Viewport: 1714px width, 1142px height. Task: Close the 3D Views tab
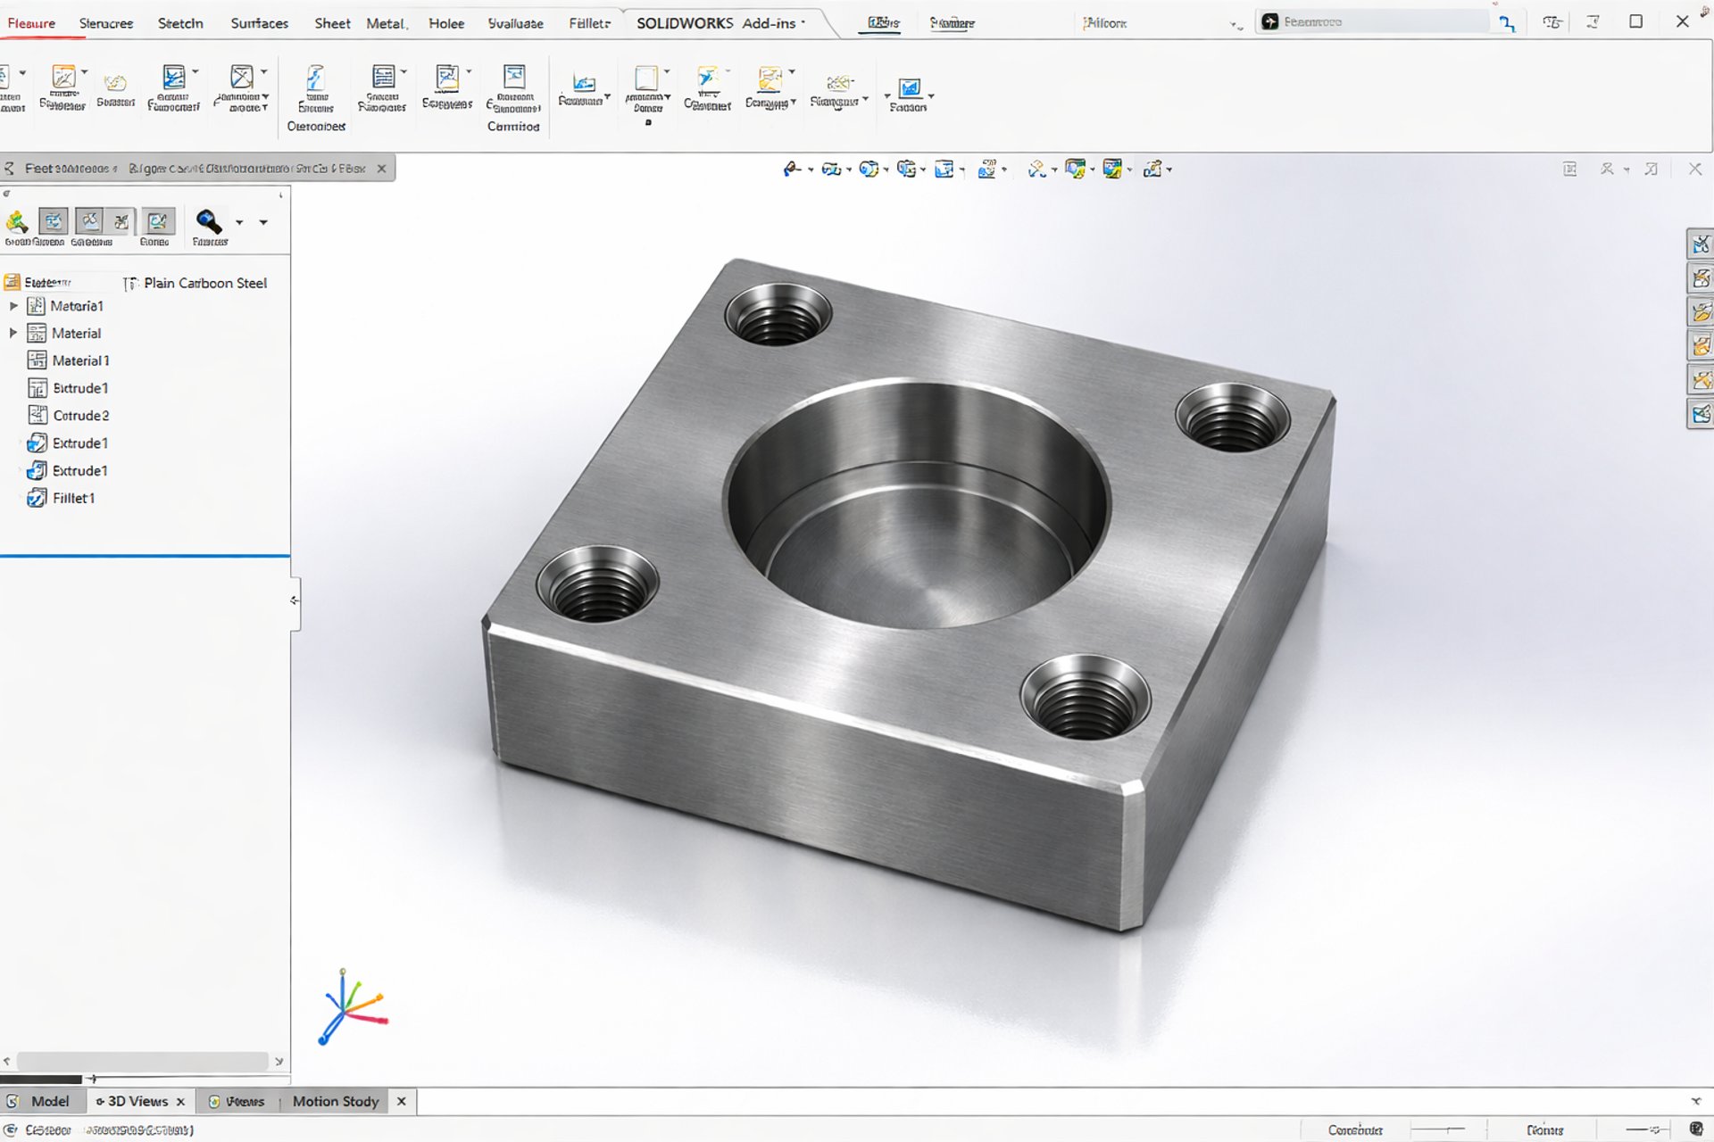pyautogui.click(x=180, y=1102)
